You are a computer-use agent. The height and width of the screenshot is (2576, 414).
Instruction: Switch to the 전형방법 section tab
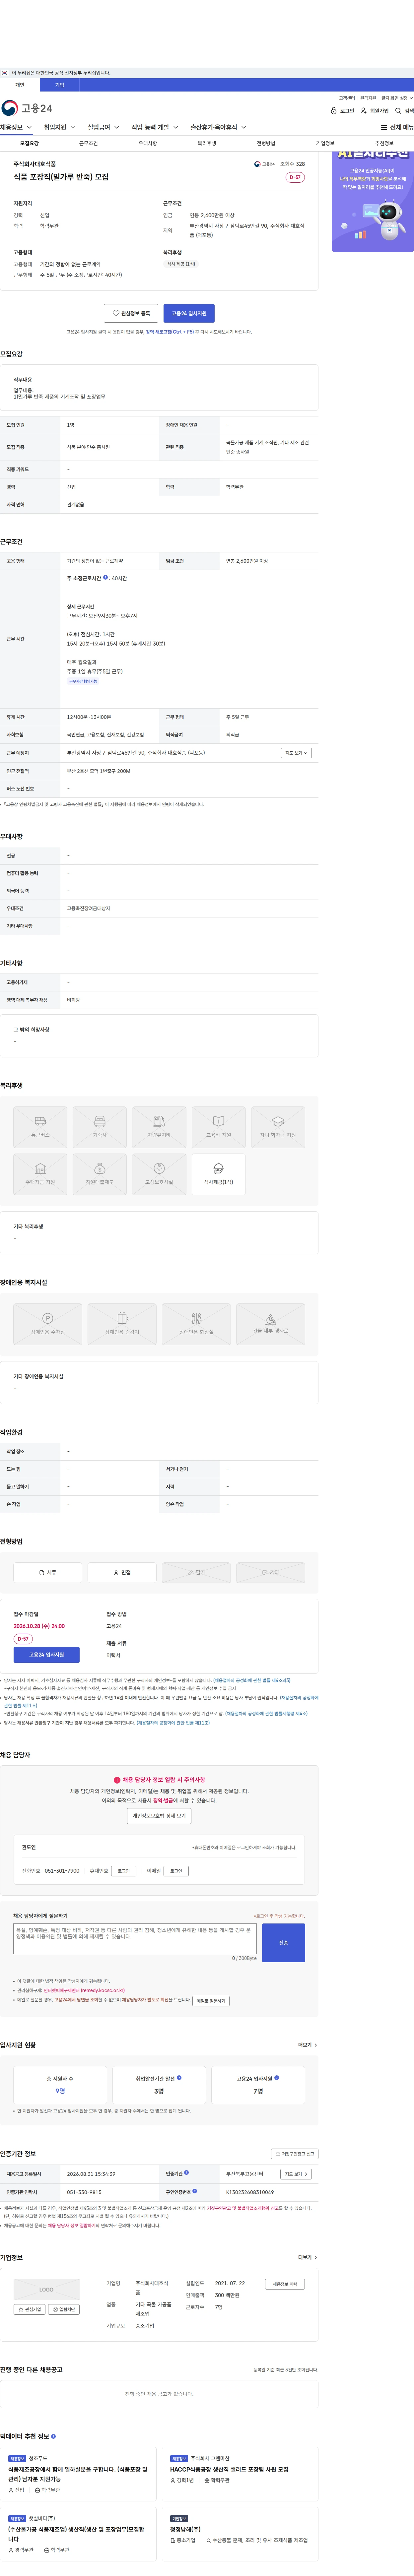(266, 143)
